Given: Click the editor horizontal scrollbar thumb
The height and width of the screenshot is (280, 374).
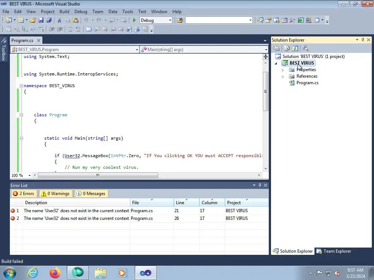Looking at the screenshot, I should pos(98,175).
